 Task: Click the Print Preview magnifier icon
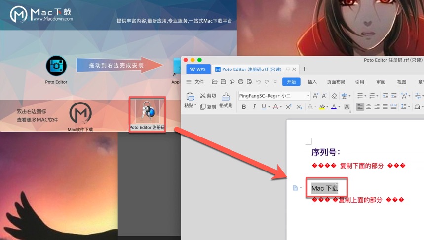tap(249, 82)
